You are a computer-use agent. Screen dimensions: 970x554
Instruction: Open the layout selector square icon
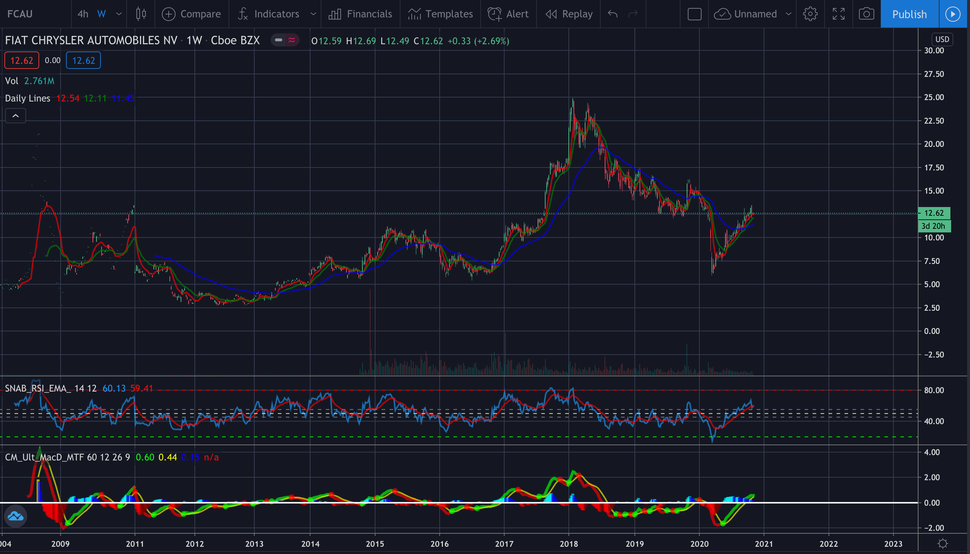pyautogui.click(x=694, y=14)
